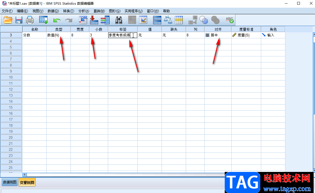Open the 图形(G) menu
Image resolution: width=315 pixels, height=193 pixels.
point(115,11)
